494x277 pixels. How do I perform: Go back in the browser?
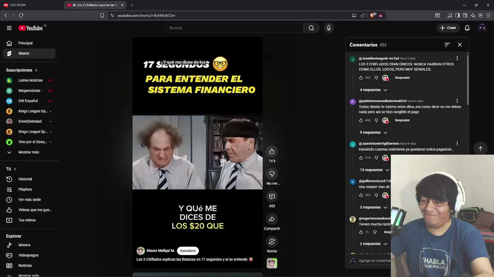[x=5, y=15]
